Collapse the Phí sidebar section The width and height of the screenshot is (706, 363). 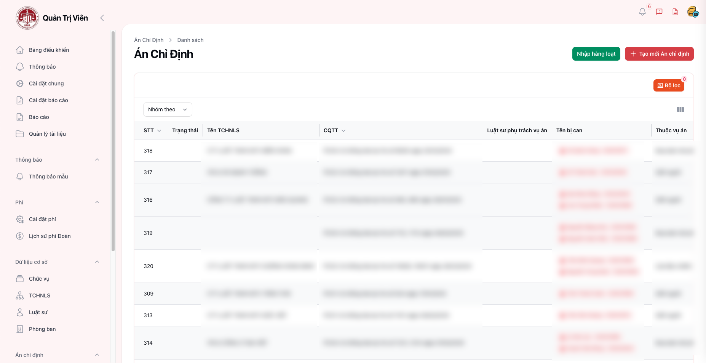pyautogui.click(x=97, y=202)
